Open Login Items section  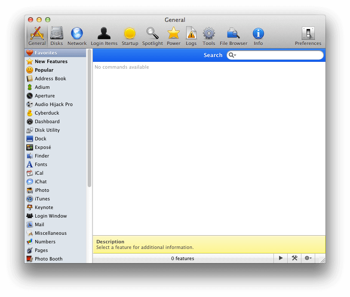click(x=104, y=36)
